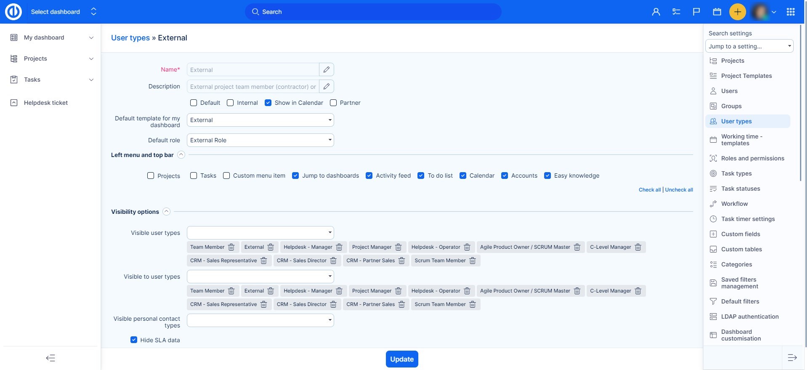808x370 pixels.
Task: Click the yellow plus quick-add button
Action: point(737,12)
